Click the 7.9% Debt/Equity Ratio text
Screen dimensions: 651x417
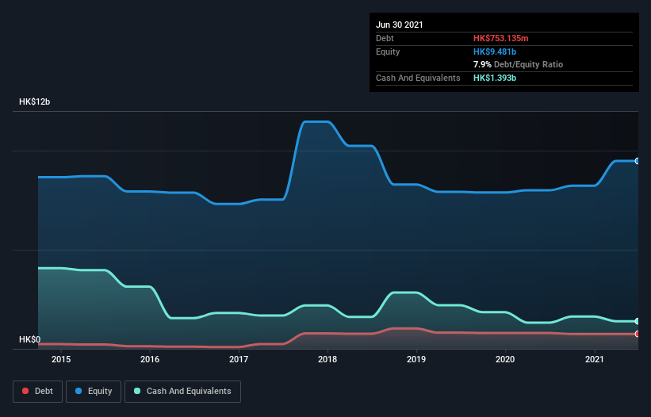(518, 64)
